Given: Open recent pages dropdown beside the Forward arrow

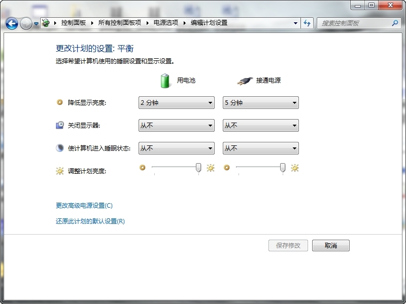Looking at the screenshot, I should [x=36, y=24].
